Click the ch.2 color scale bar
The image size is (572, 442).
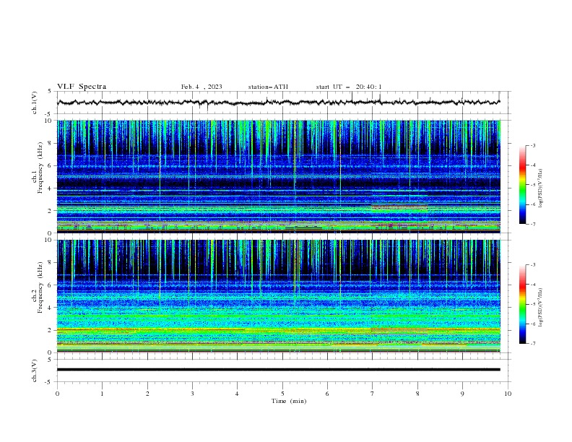[x=522, y=304]
